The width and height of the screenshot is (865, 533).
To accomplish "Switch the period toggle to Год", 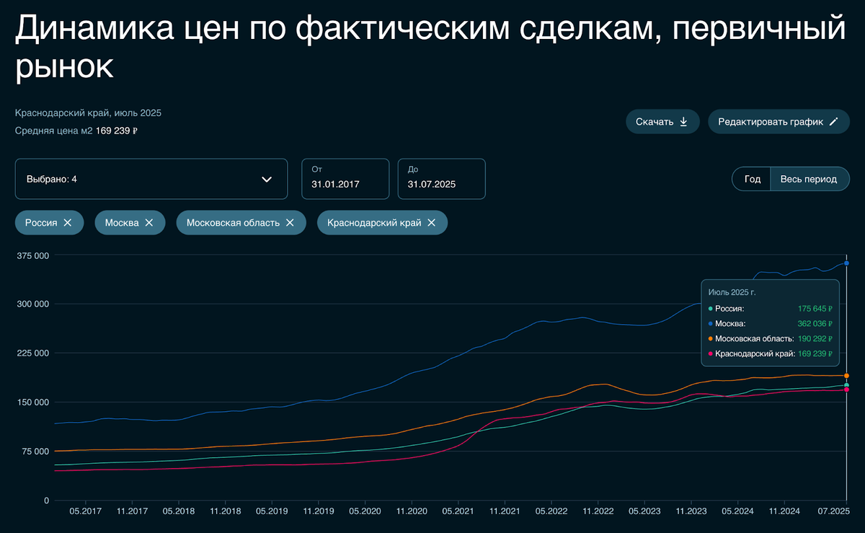I will pos(753,179).
